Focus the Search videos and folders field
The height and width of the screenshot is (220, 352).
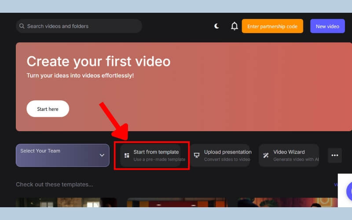click(79, 26)
